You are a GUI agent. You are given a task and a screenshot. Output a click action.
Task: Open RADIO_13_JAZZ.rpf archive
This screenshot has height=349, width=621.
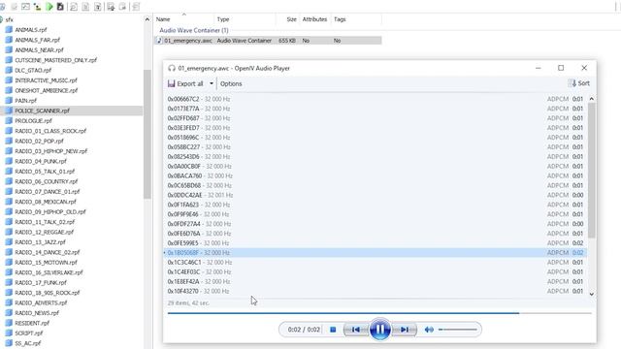(41, 242)
